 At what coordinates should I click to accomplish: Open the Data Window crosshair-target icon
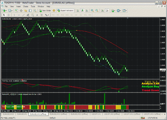point(21,11)
